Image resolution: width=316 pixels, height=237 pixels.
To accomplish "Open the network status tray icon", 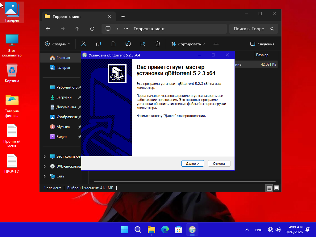I will (271, 230).
